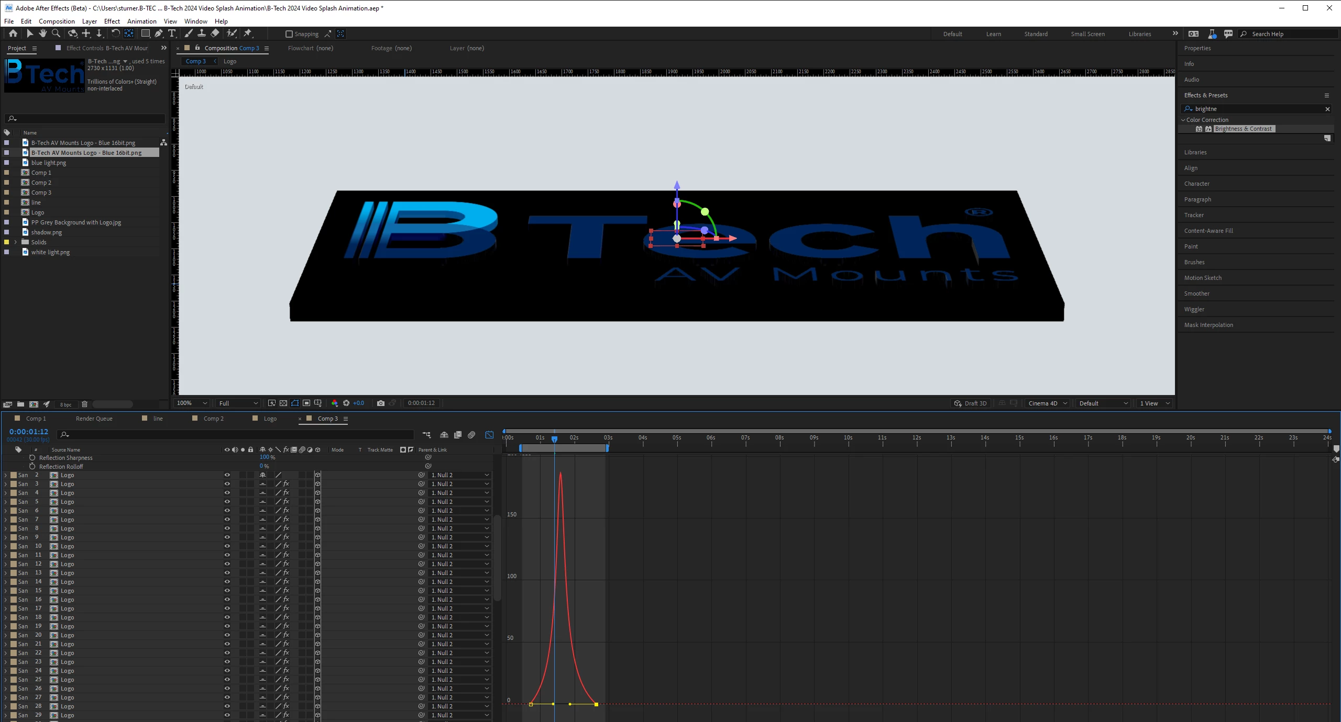Open the Cinema 4D renderer dropdown
Screen dimensions: 1341x722
pyautogui.click(x=1048, y=403)
